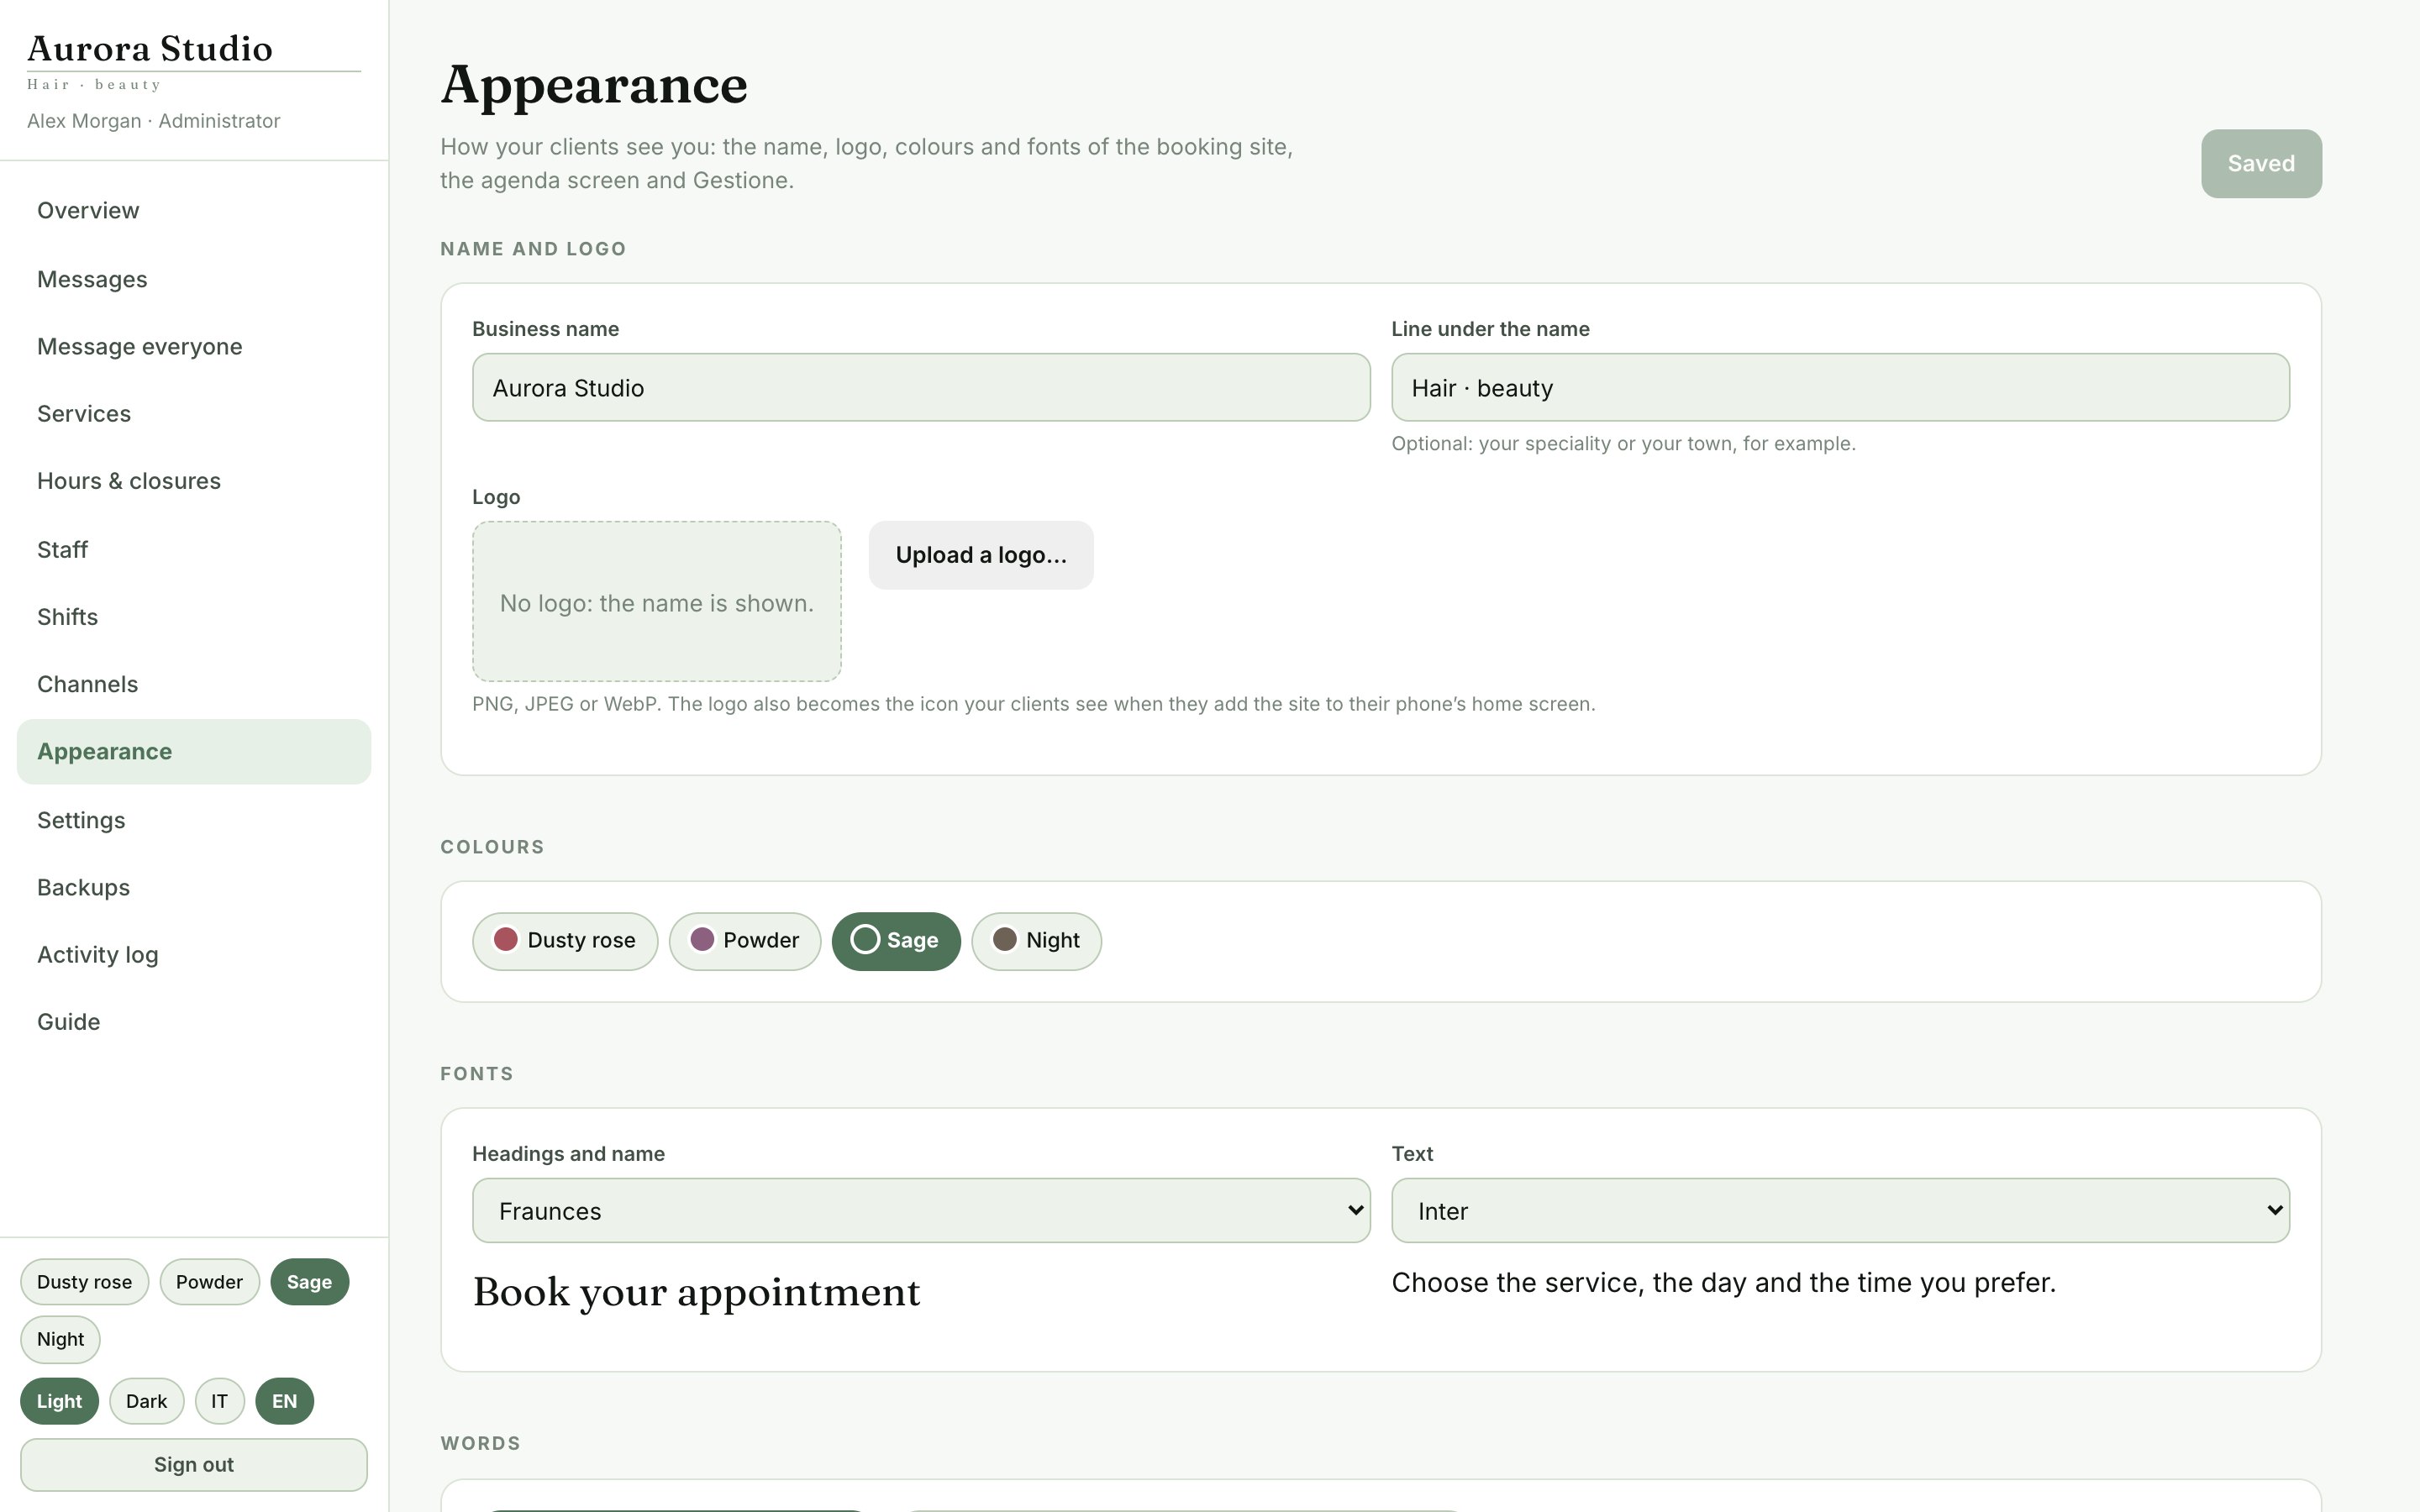Pick the Sage colour chip in Colours
2420x1512 pixels.
point(896,941)
